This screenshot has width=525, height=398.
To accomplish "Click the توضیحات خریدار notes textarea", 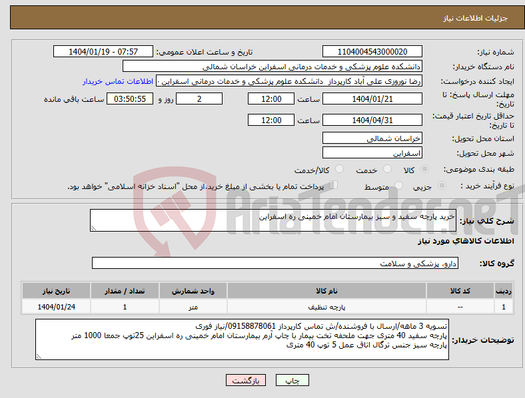I will tap(242, 339).
